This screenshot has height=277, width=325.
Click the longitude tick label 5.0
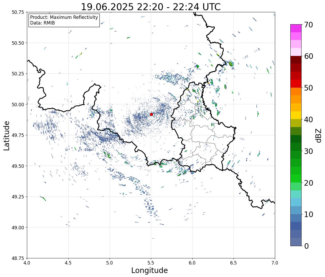pos(110,263)
